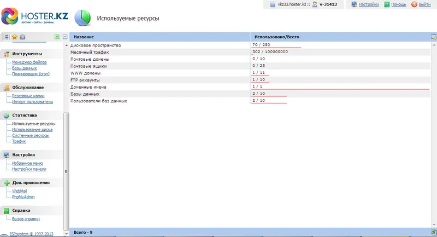Open Настройки панели
437x237 pixels.
29,169
